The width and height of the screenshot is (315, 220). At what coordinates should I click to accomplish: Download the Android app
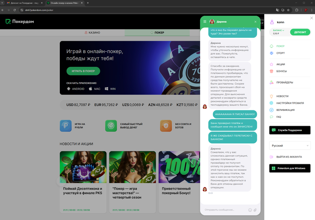click(x=76, y=89)
